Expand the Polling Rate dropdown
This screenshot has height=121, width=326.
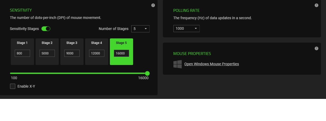[x=187, y=28]
